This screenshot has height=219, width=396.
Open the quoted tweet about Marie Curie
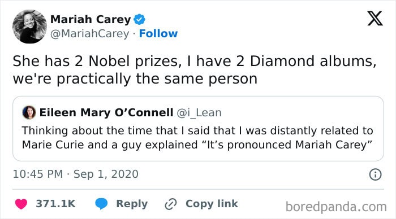click(x=198, y=129)
